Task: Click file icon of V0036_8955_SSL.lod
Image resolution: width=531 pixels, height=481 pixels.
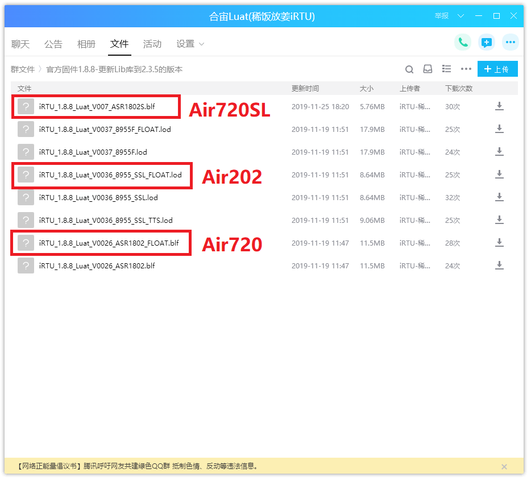Action: point(26,197)
